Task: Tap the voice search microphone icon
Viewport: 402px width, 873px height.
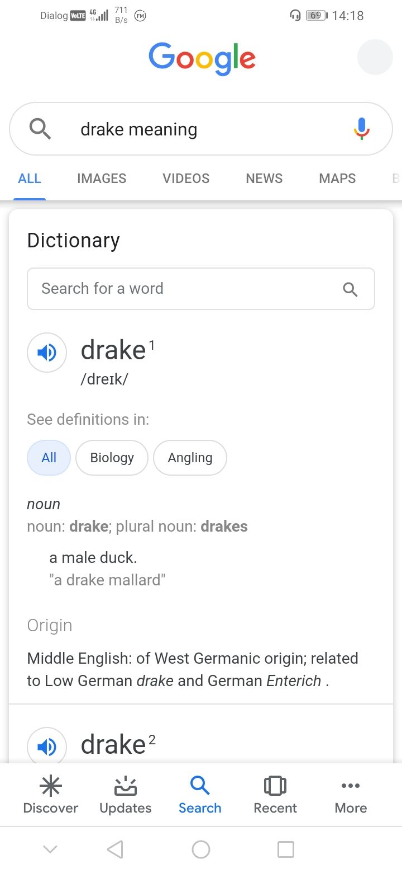Action: [362, 129]
